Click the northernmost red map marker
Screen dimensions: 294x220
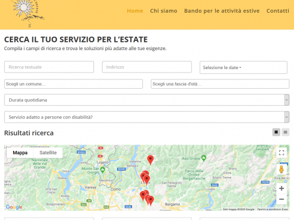(150, 160)
